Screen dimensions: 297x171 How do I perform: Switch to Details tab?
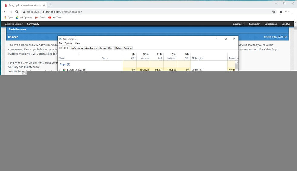click(x=119, y=48)
